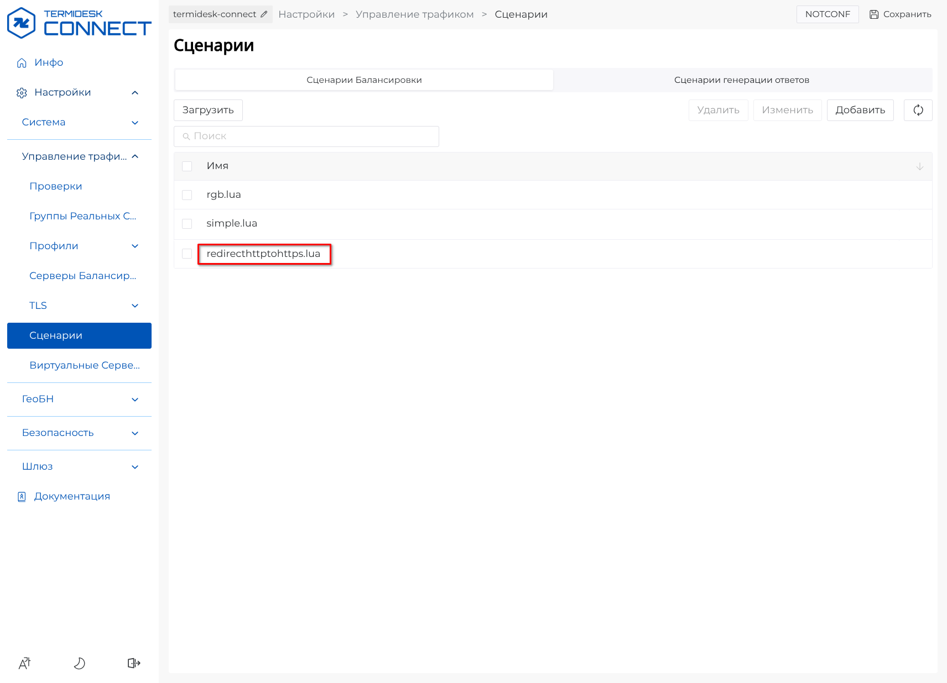Open Виртуальные Серверы menu item

point(84,365)
